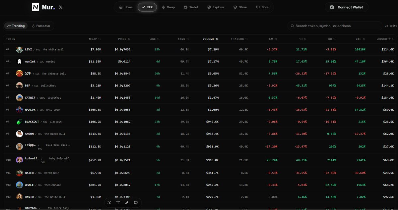Click the CATWIF token avatar
The width and height of the screenshot is (398, 210).
[x=19, y=98]
